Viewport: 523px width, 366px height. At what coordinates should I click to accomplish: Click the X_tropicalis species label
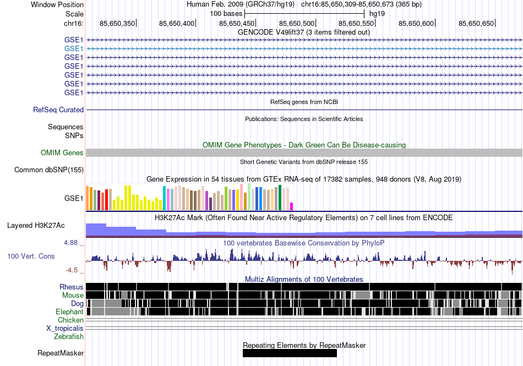65,329
